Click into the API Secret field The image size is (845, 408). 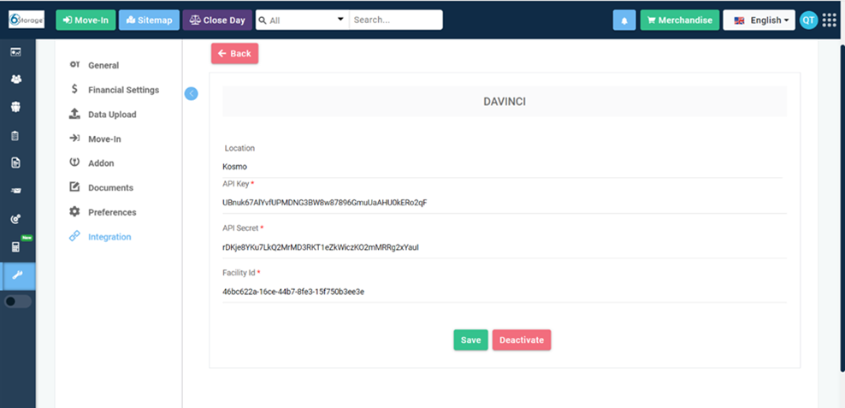tap(505, 247)
